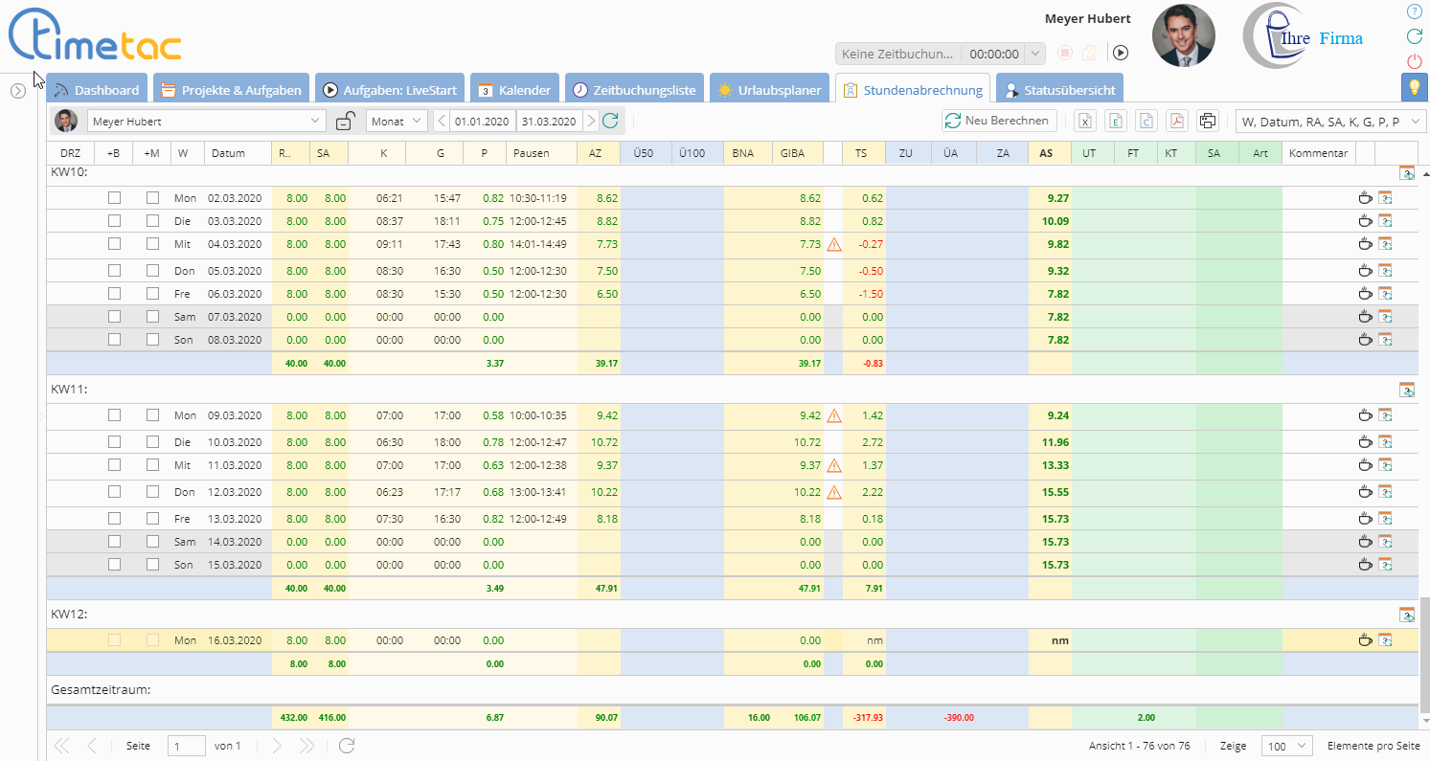The width and height of the screenshot is (1430, 761).
Task: Click the Neu Berechnen button
Action: (1000, 121)
